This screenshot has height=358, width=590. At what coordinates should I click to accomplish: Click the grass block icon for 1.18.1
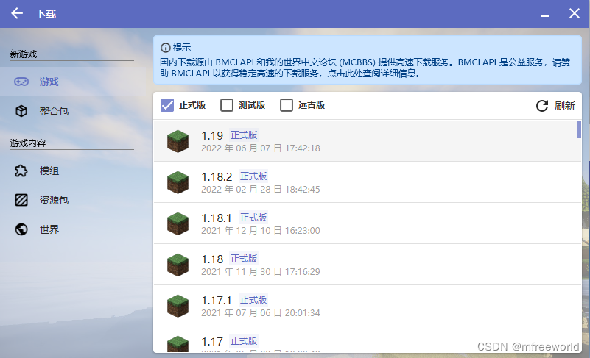point(178,223)
